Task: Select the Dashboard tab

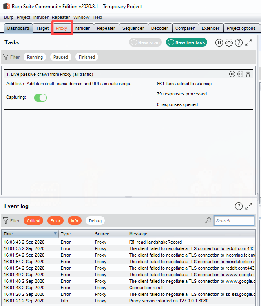Action: pyautogui.click(x=18, y=28)
